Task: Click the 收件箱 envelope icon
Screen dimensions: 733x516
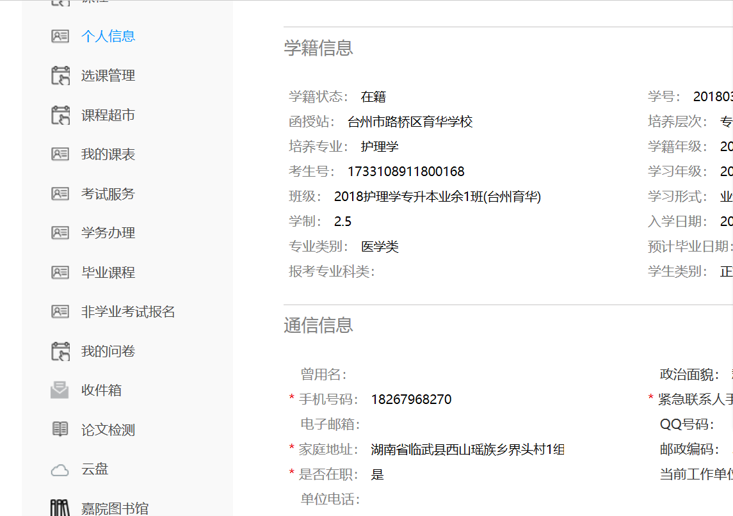Action: [60, 391]
